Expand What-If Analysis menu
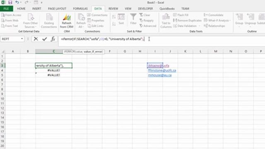The width and height of the screenshot is (265, 149). coord(217,20)
